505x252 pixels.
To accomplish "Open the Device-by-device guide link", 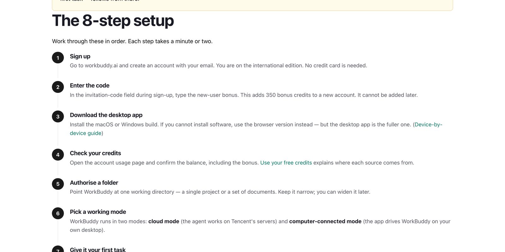I will pyautogui.click(x=428, y=125).
